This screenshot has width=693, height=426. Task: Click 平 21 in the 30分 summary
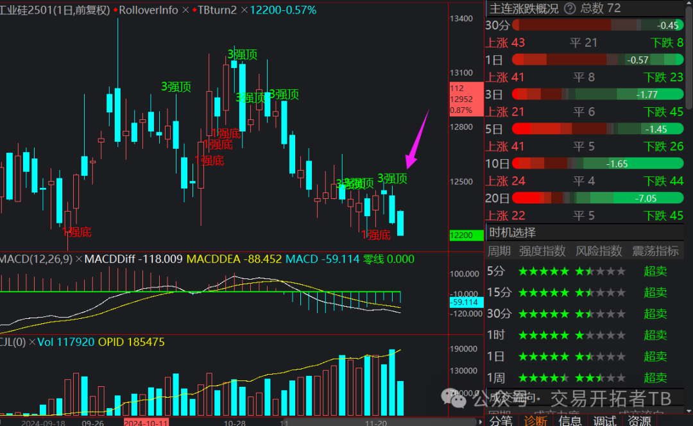click(x=583, y=43)
